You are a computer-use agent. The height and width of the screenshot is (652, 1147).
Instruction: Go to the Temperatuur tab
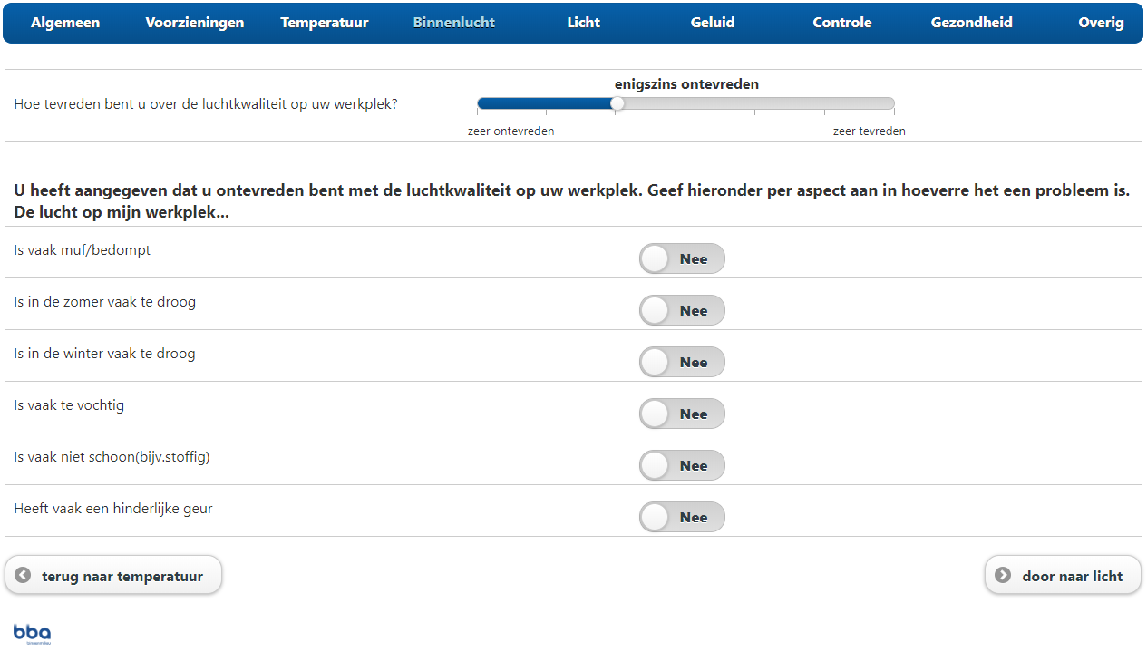(x=325, y=23)
